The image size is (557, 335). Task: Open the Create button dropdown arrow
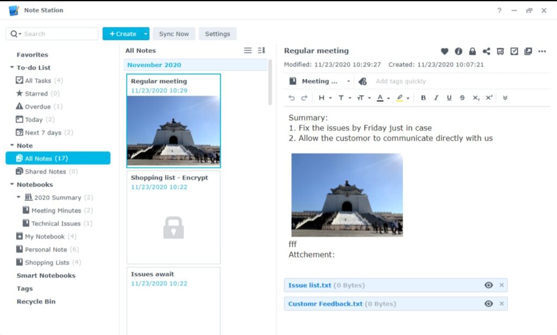tap(145, 34)
